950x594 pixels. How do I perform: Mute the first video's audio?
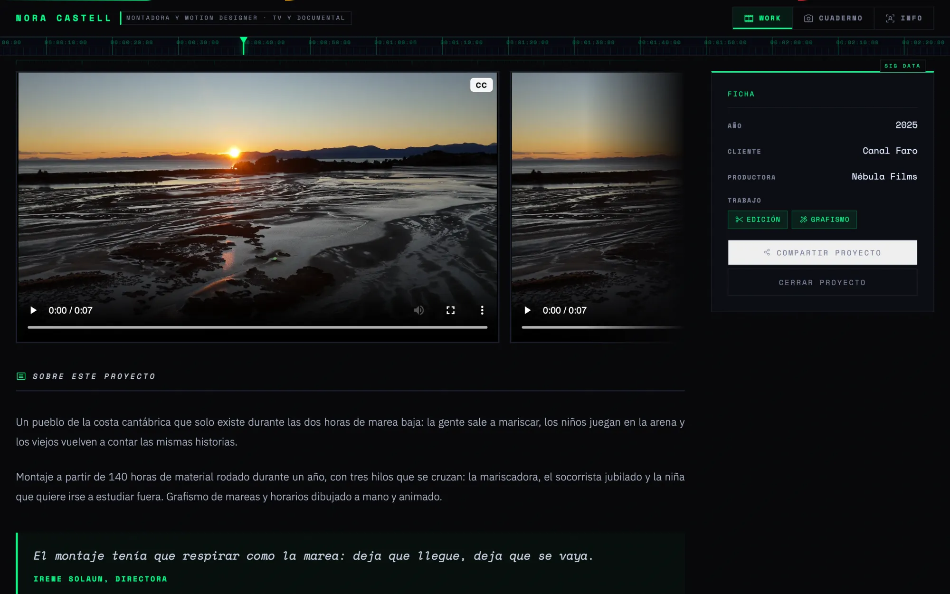tap(418, 310)
